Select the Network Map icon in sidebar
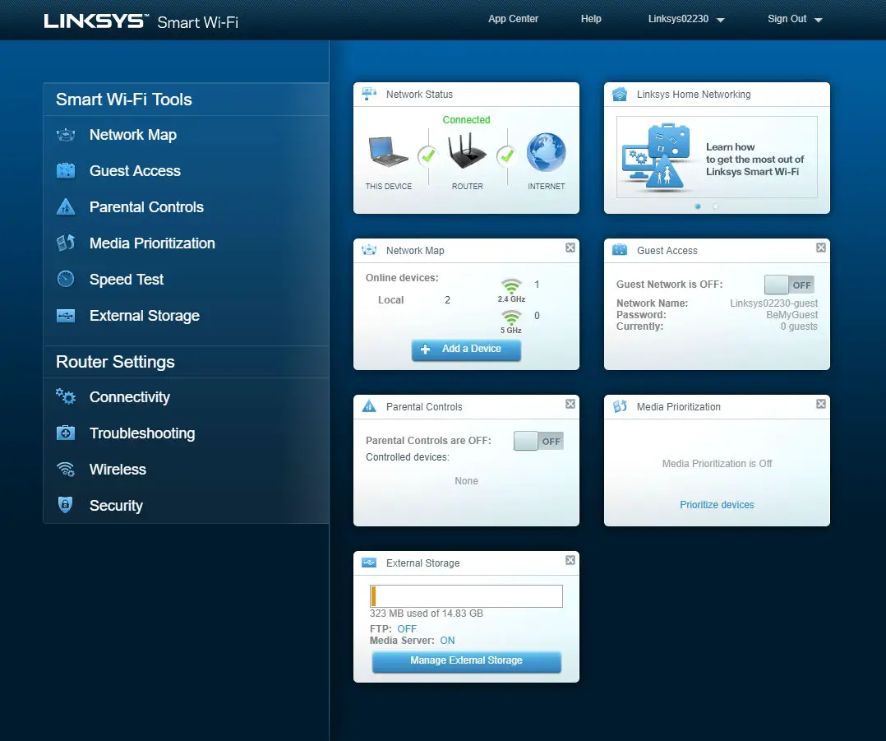 click(x=65, y=134)
